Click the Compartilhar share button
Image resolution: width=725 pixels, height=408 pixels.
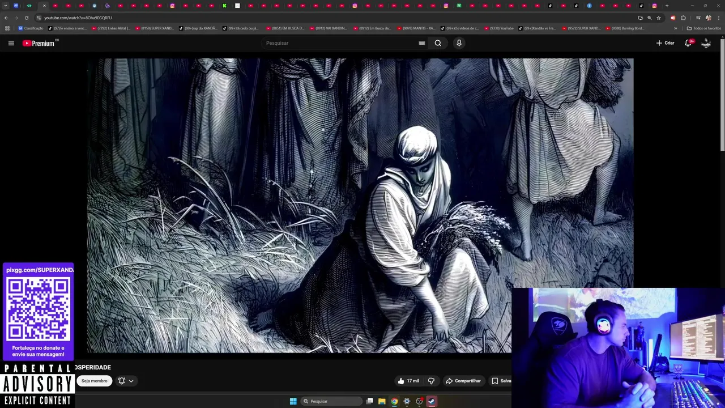click(463, 381)
